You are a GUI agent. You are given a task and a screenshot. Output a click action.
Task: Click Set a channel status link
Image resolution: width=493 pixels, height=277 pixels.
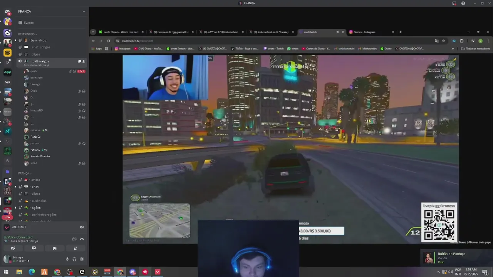pos(36,65)
